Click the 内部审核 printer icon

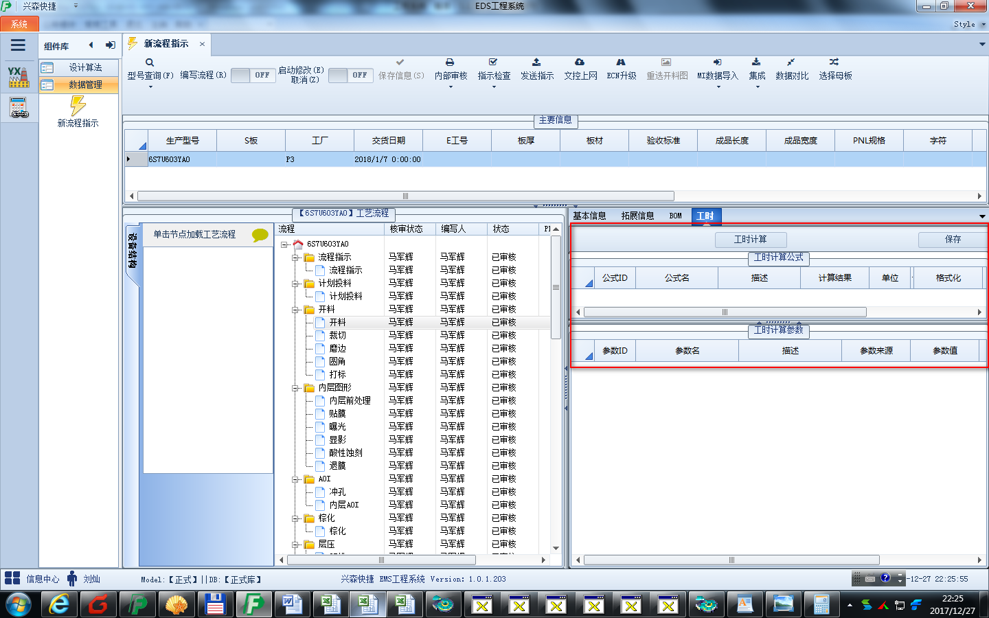450,62
